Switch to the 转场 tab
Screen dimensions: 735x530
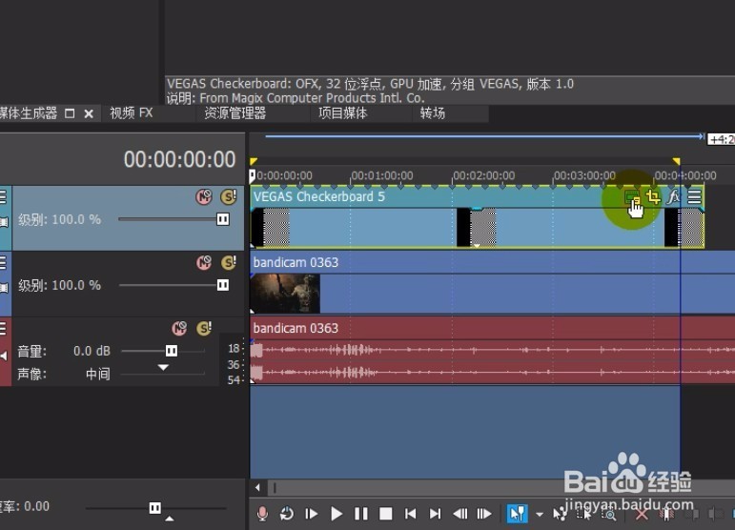(x=432, y=112)
